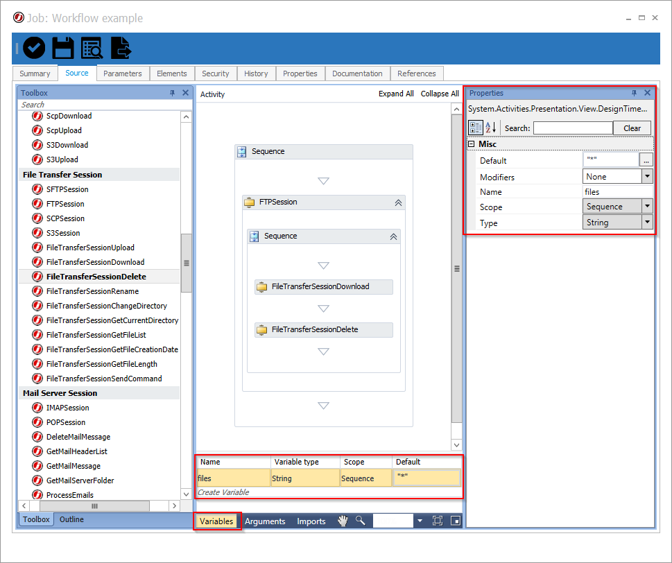Select FileTransferSessionUpload in Toolbox
This screenshot has width=672, height=563.
point(90,248)
